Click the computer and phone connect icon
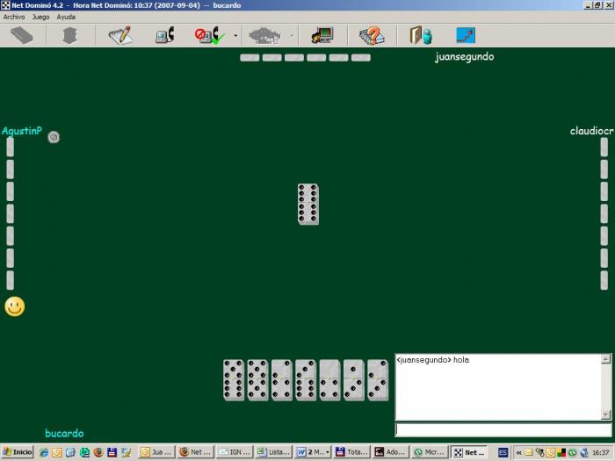Screen dimensions: 615x461 click(165, 35)
